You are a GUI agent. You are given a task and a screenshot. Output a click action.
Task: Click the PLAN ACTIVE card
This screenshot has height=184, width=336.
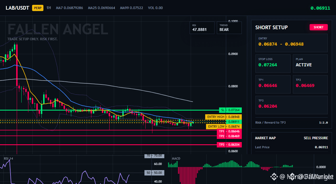click(x=310, y=64)
